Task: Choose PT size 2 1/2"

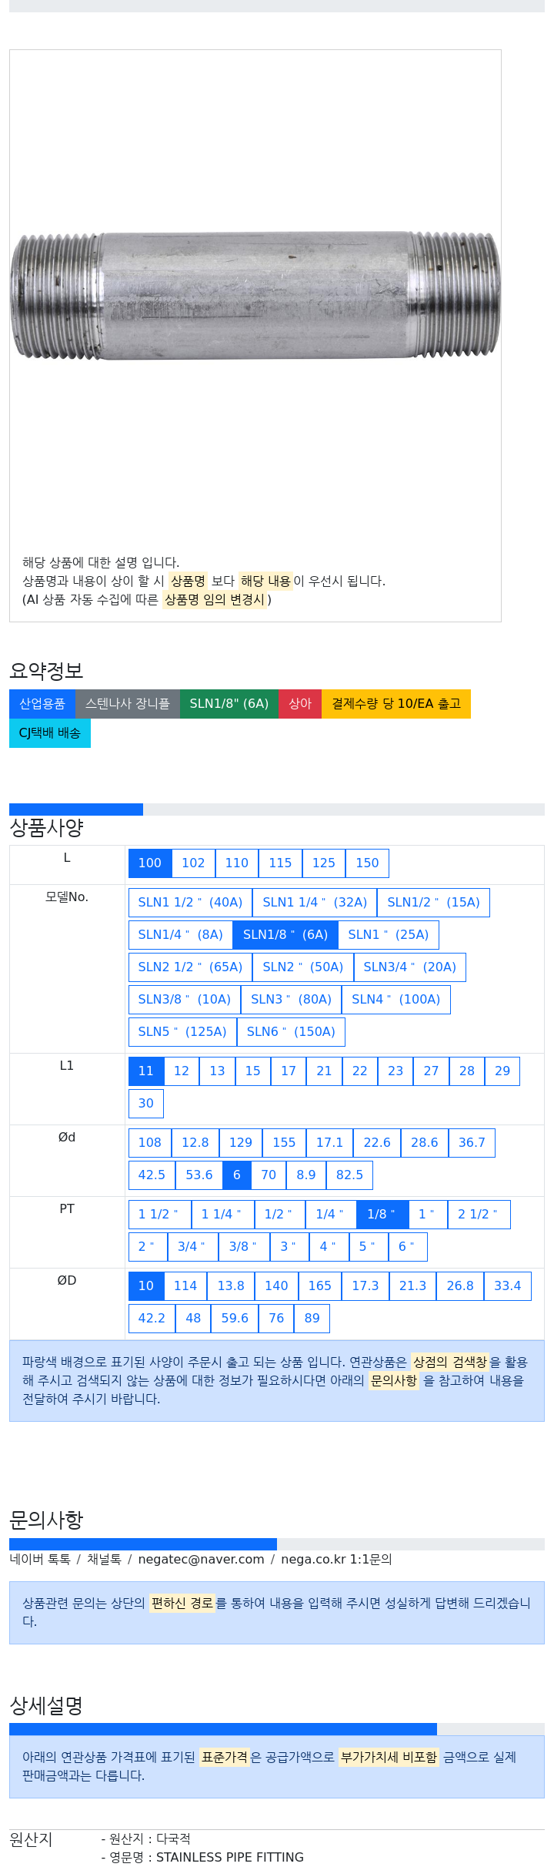Action: [477, 1214]
